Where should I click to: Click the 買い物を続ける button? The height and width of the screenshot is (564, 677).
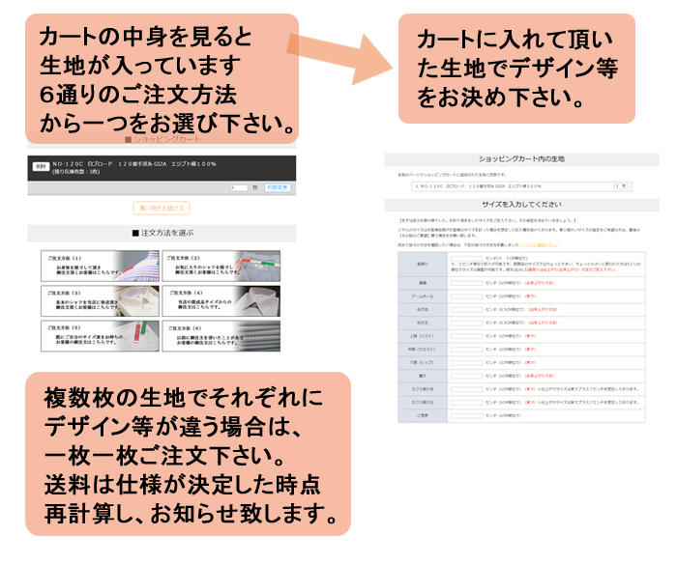(162, 208)
